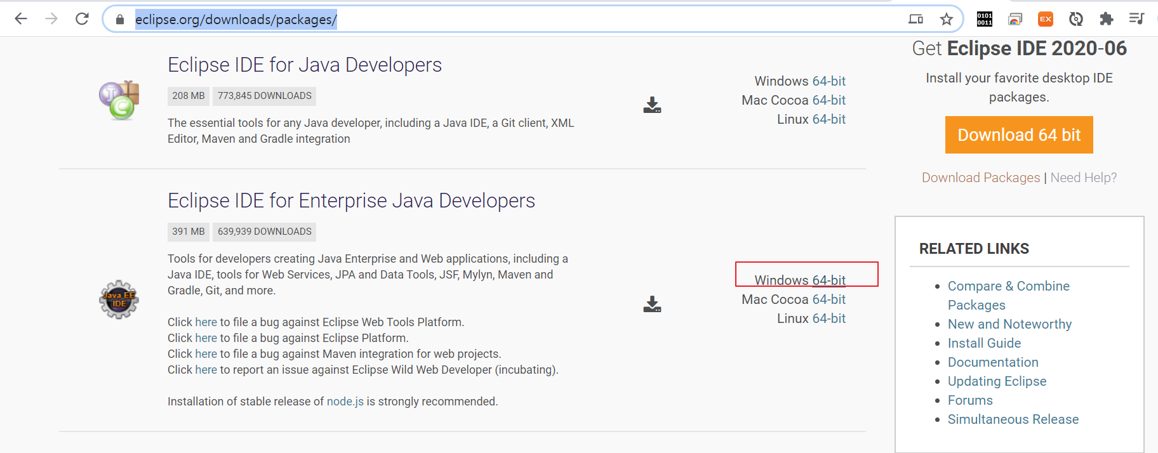Viewport: 1158px width, 453px height.
Task: Click the 391 MB size badge
Action: pos(189,232)
